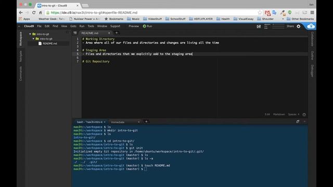Image resolution: width=333 pixels, height=187 pixels.
Task: Open the Run menu
Action: click(82, 26)
